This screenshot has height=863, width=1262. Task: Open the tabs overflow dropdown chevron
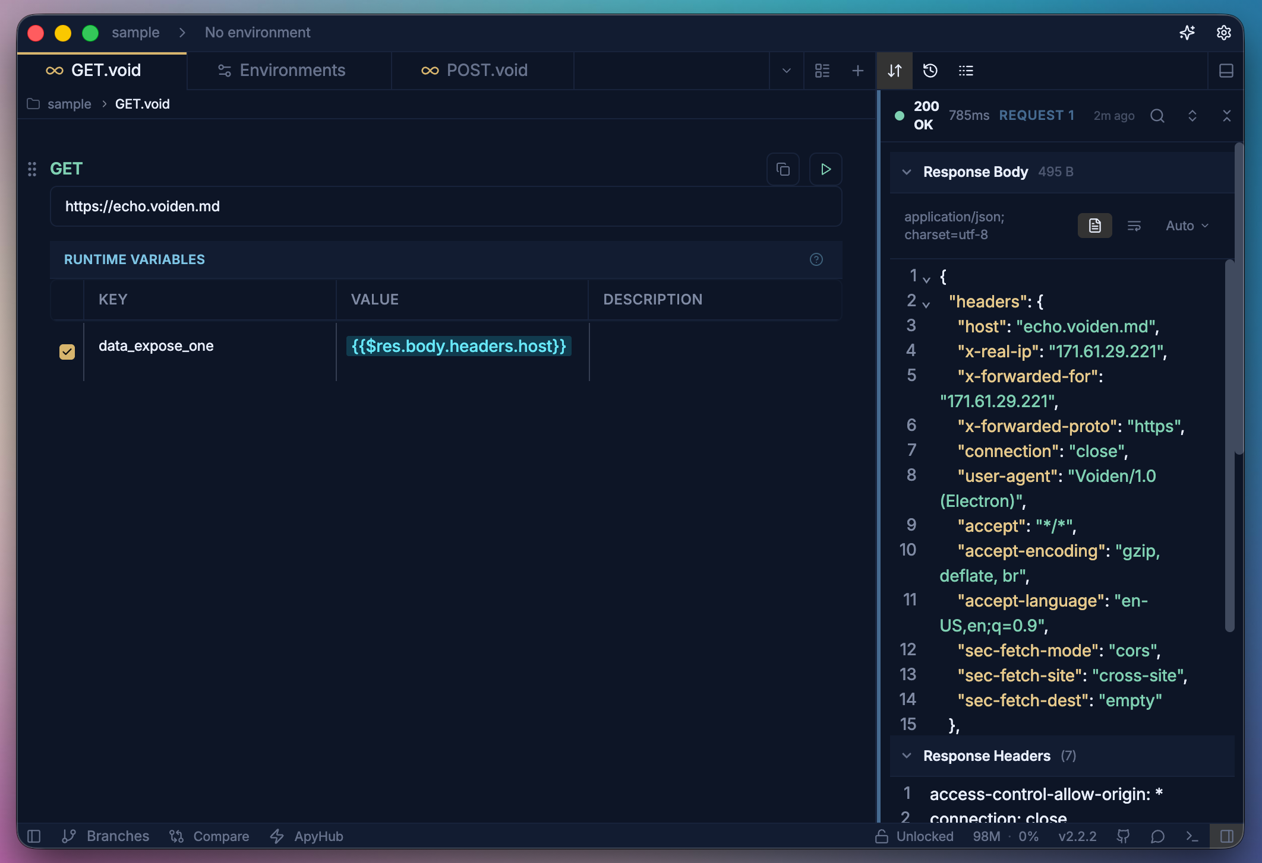coord(787,71)
